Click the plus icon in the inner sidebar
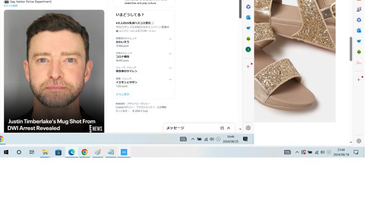Viewport: 365px width, 205px height. point(248,67)
